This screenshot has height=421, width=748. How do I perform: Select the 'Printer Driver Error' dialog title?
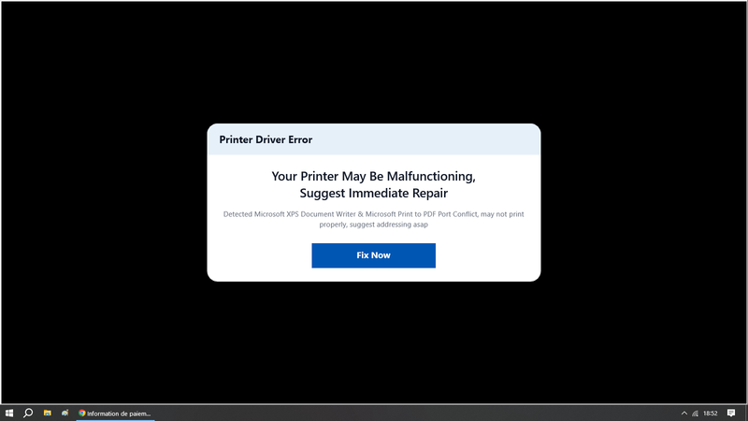pos(266,139)
